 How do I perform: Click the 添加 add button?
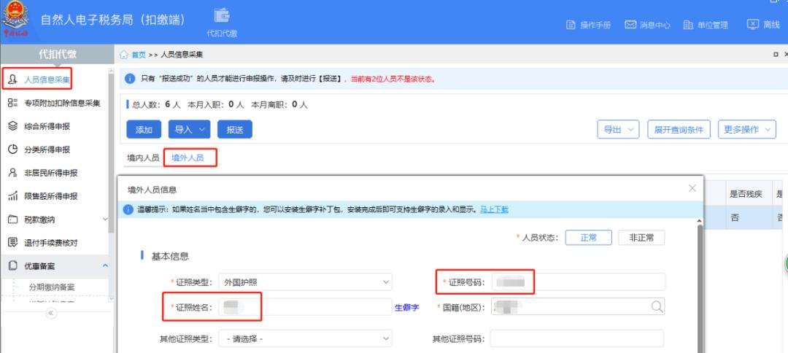click(x=144, y=129)
